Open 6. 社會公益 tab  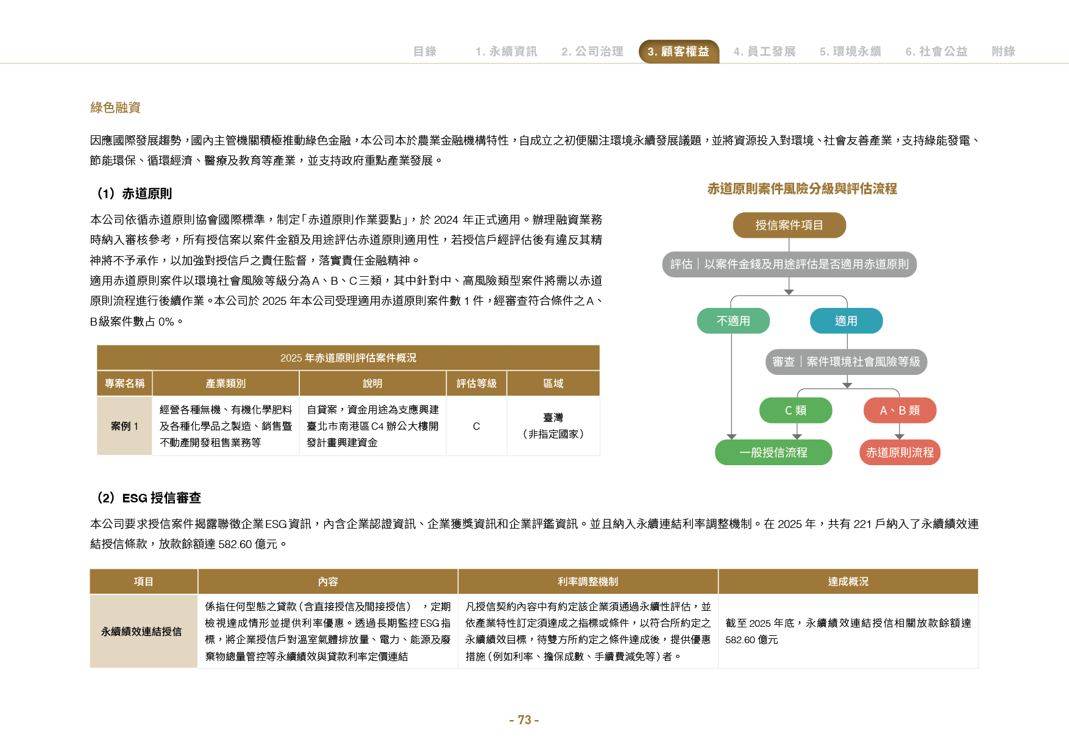[936, 51]
